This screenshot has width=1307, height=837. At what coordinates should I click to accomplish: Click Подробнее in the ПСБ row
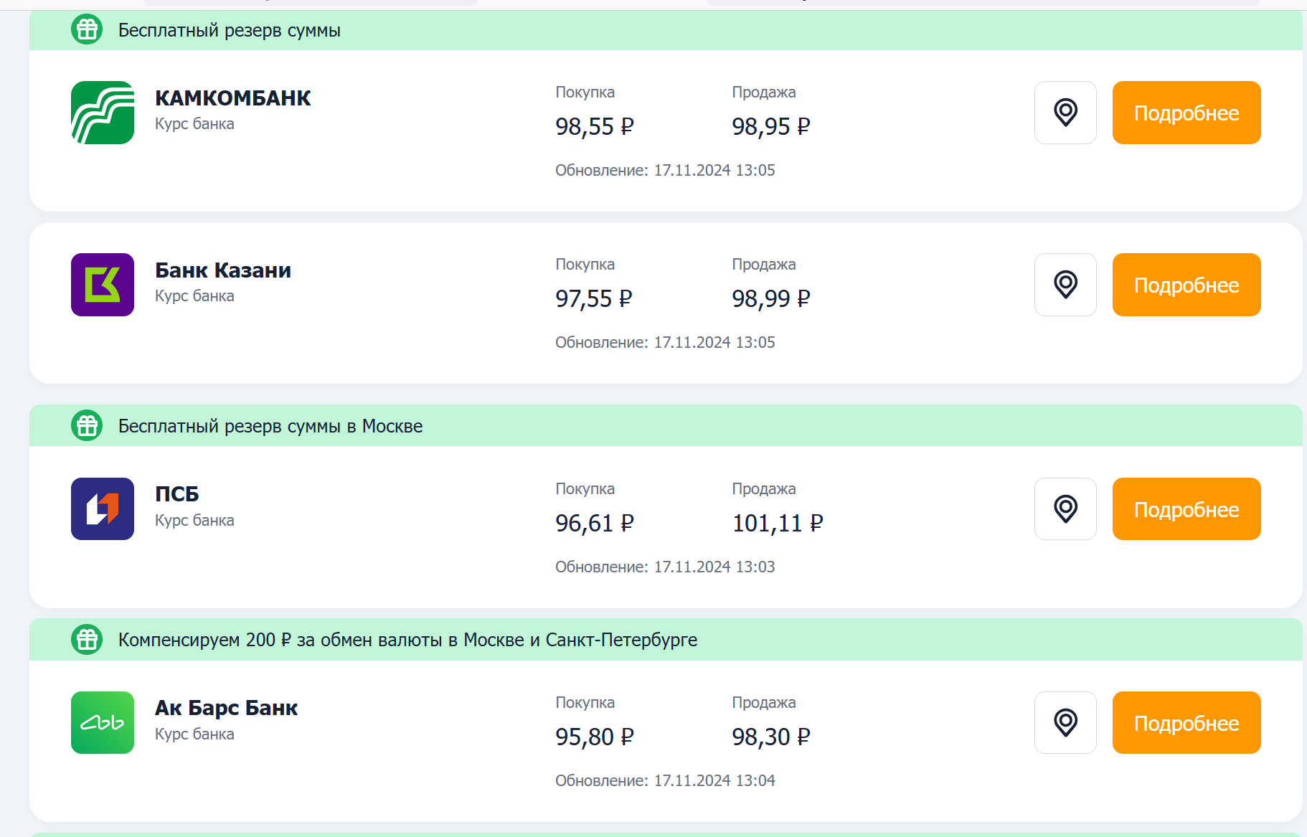1186,509
